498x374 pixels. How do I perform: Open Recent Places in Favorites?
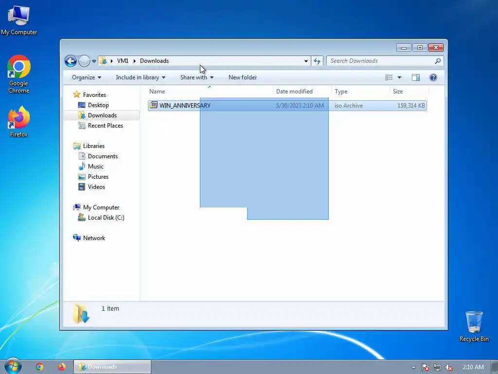[105, 126]
